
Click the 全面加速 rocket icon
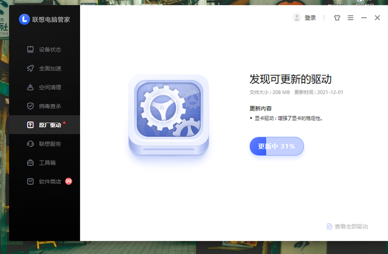[30, 68]
